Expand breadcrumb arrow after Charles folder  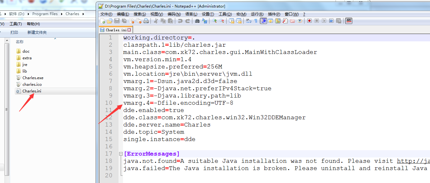[83, 14]
